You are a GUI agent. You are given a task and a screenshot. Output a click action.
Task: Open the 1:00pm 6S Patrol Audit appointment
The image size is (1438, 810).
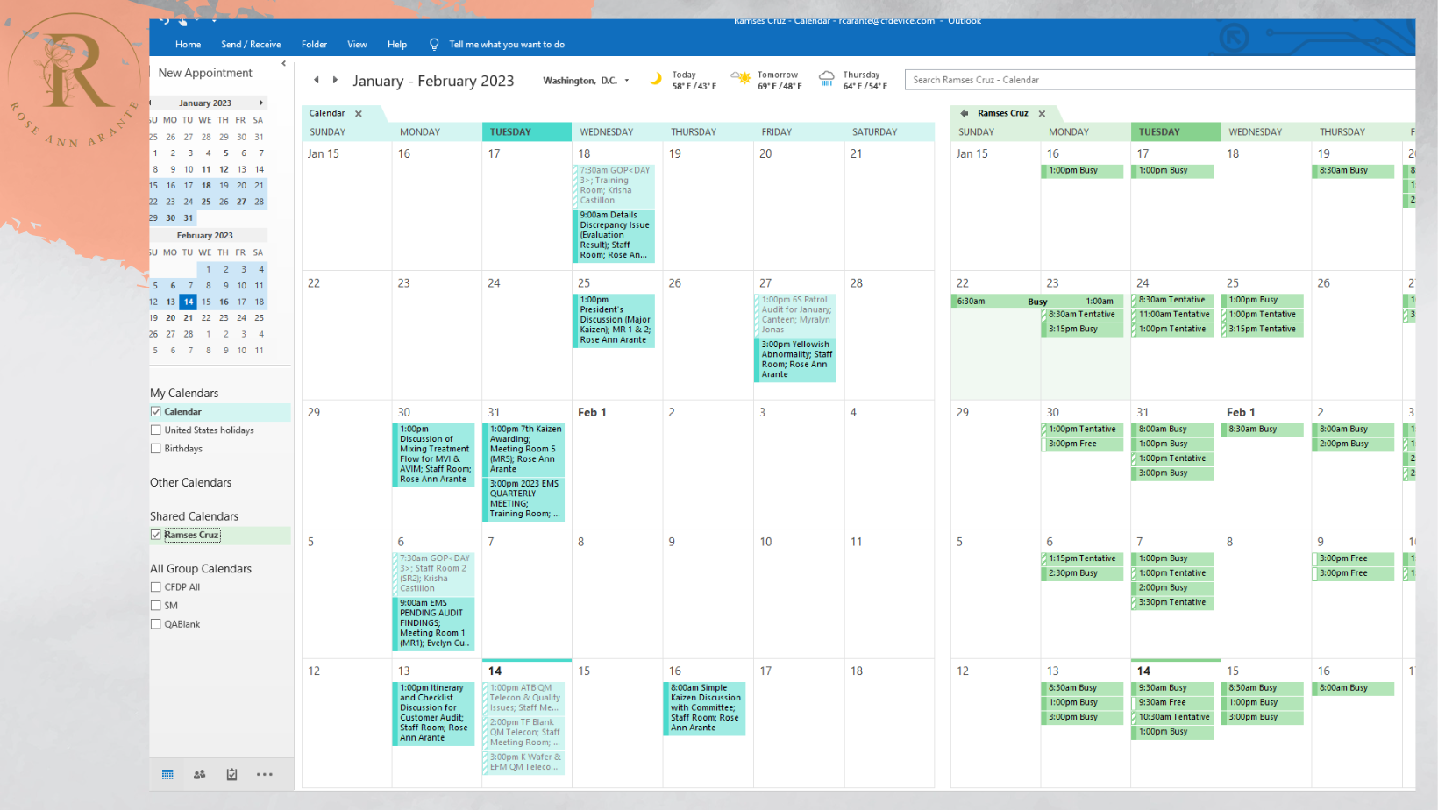point(795,315)
